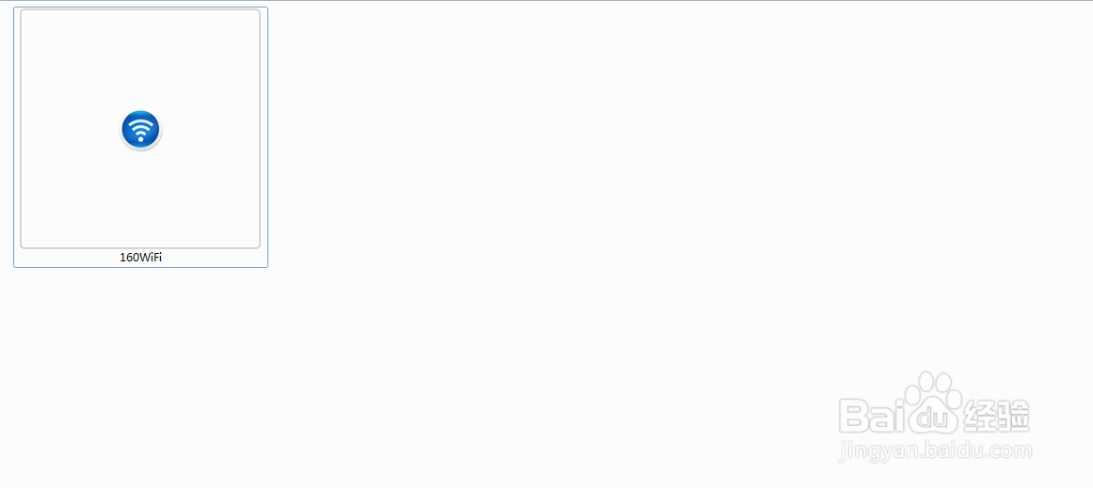Select the blue 160WiFi application icon
This screenshot has height=488, width=1093.
tap(141, 130)
